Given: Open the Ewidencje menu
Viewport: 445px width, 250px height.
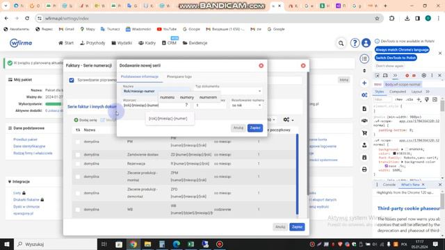Looking at the screenshot, I should [x=195, y=43].
